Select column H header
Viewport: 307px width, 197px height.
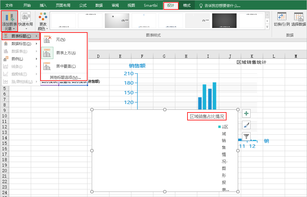186,56
